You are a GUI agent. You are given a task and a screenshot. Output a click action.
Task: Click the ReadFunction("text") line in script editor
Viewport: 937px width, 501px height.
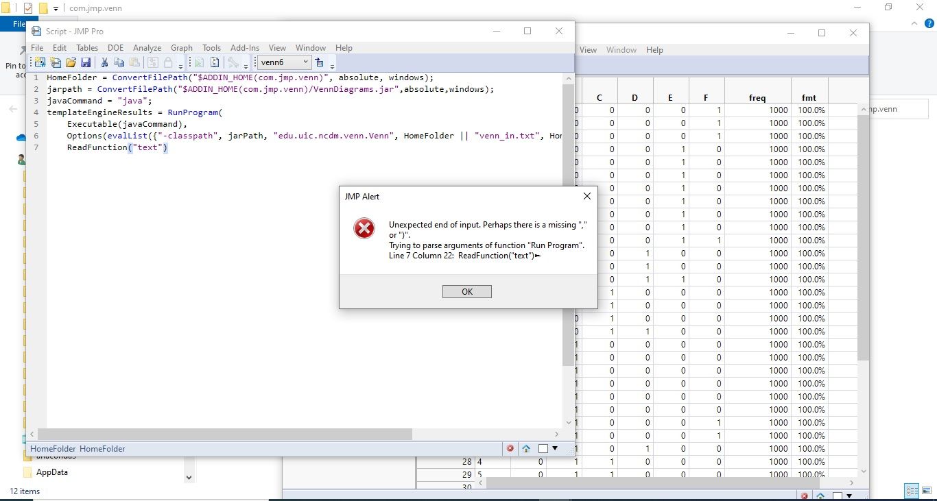click(117, 147)
